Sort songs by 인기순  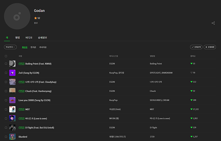pyautogui.click(x=33, y=47)
